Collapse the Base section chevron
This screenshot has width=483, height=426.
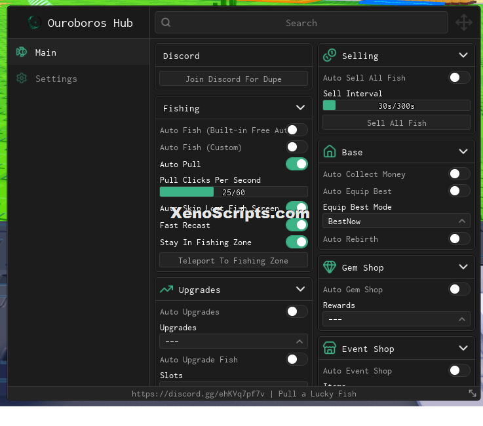coord(463,151)
